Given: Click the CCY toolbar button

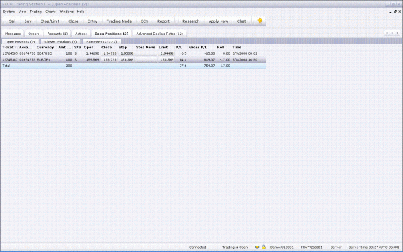Looking at the screenshot, I should (x=144, y=21).
